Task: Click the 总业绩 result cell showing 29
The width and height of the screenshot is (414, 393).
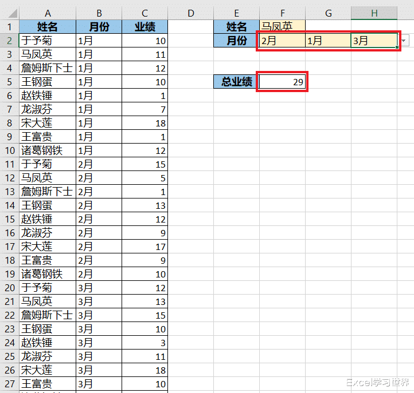Action: [x=282, y=82]
